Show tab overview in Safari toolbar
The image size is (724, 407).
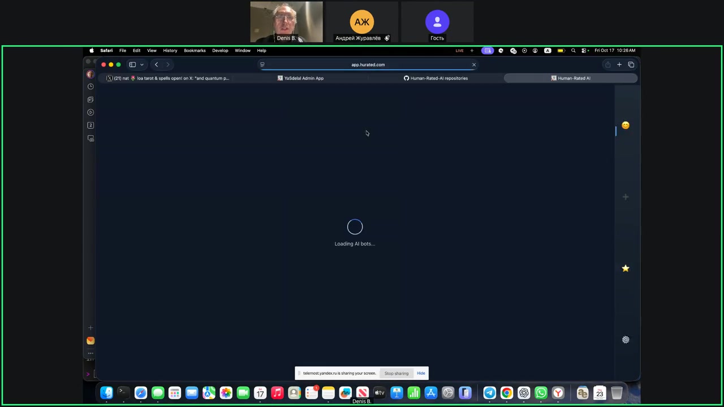(631, 64)
